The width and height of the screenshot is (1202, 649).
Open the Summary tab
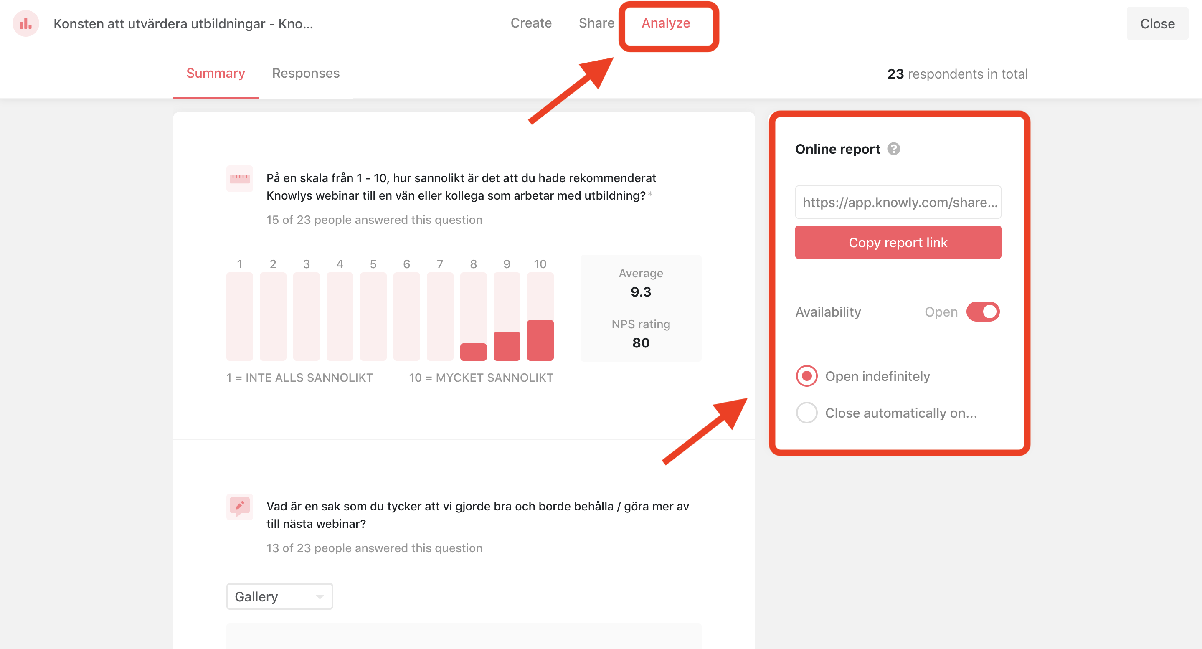(x=215, y=73)
